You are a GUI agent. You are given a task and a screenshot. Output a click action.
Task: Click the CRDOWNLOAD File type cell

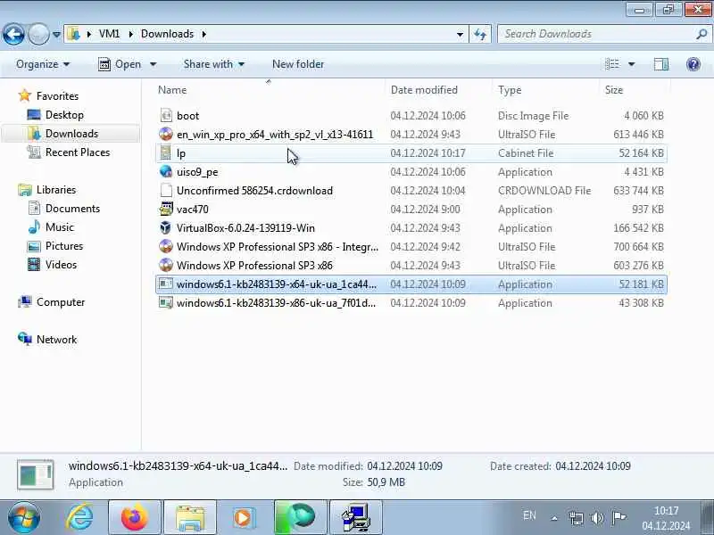tap(544, 191)
